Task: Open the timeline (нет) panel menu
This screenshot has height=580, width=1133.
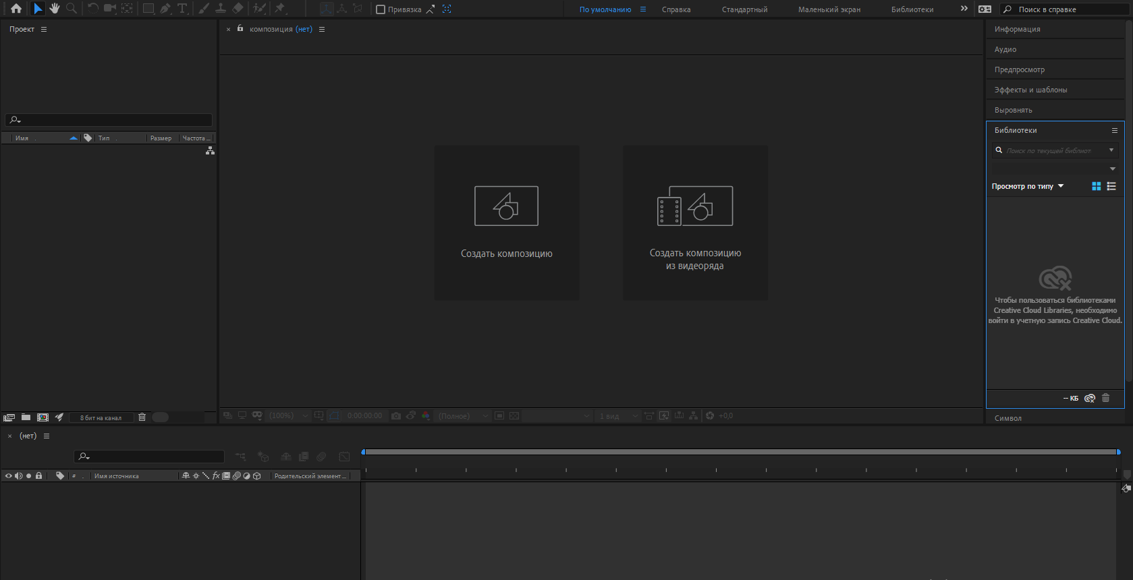Action: tap(47, 436)
